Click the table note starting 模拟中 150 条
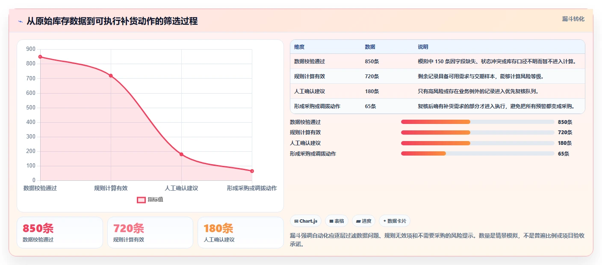 [x=497, y=62]
